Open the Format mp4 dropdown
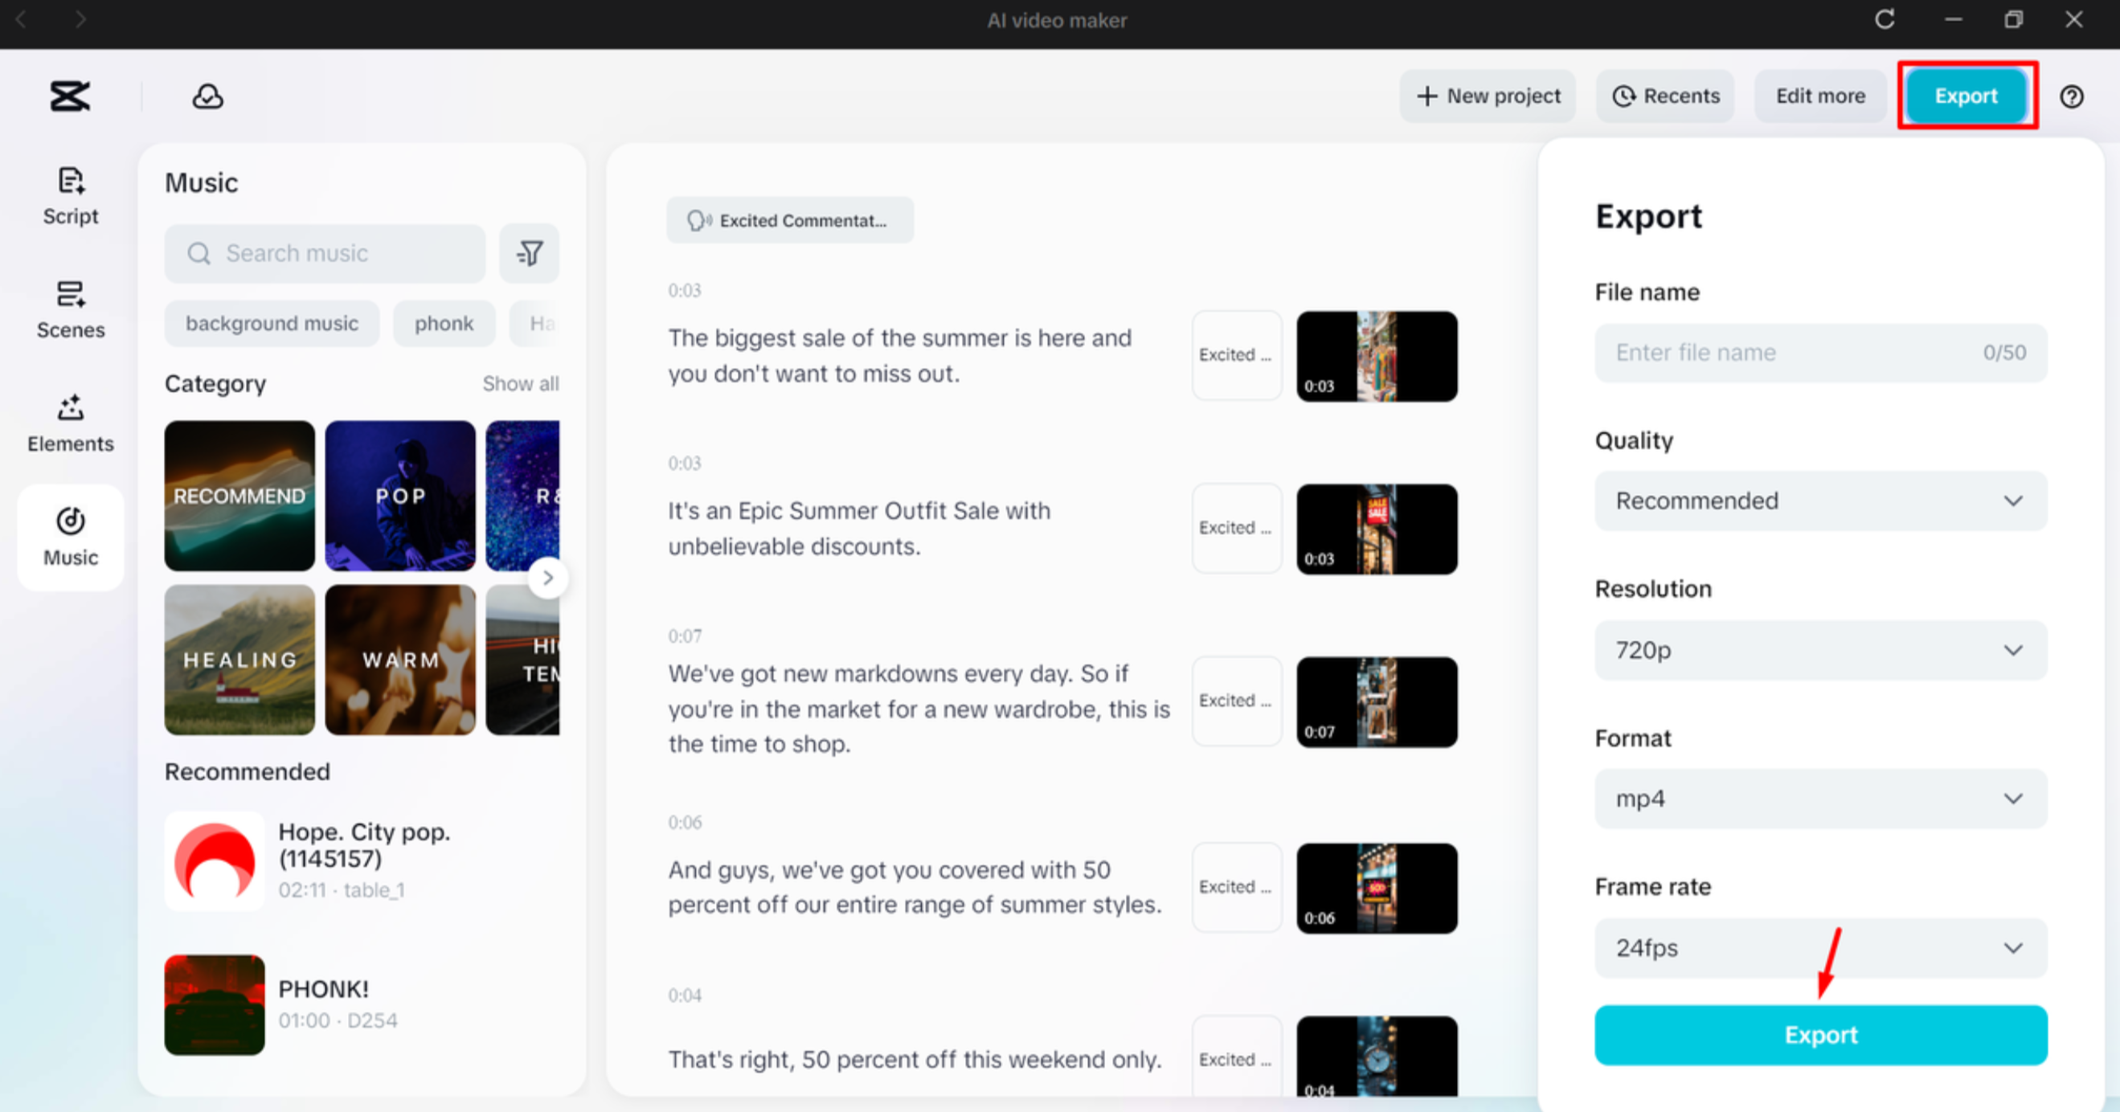The image size is (2120, 1112). pyautogui.click(x=1820, y=798)
